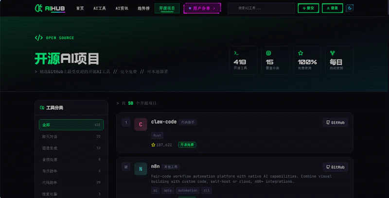389x198 pixels.
Task: Click the 提交 button
Action: pyautogui.click(x=308, y=8)
